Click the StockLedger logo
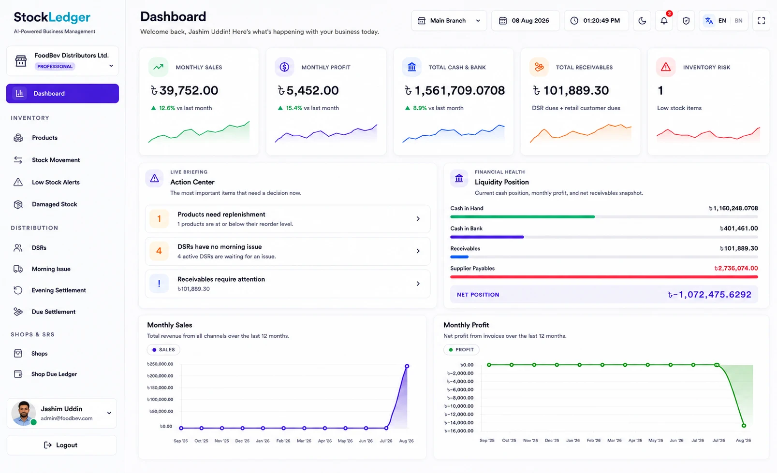777x473 pixels. tap(52, 17)
